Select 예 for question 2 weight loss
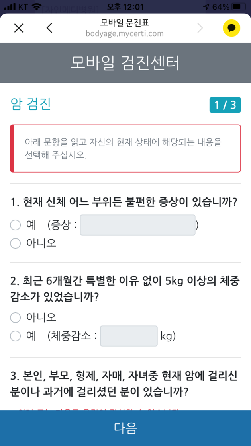 coord(16,336)
